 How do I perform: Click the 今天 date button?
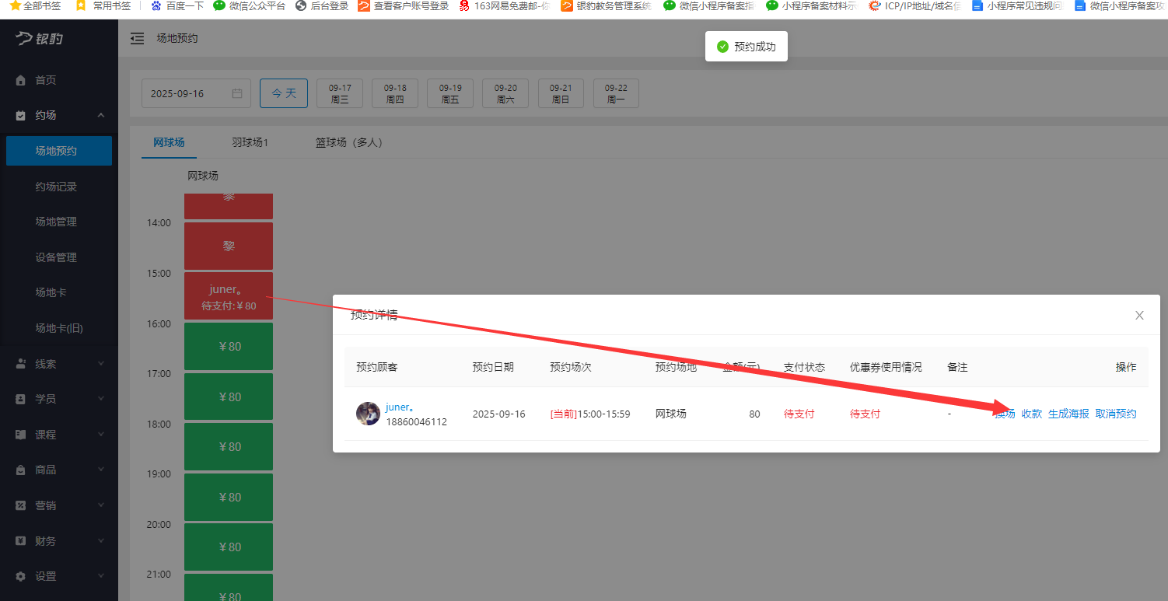point(283,93)
